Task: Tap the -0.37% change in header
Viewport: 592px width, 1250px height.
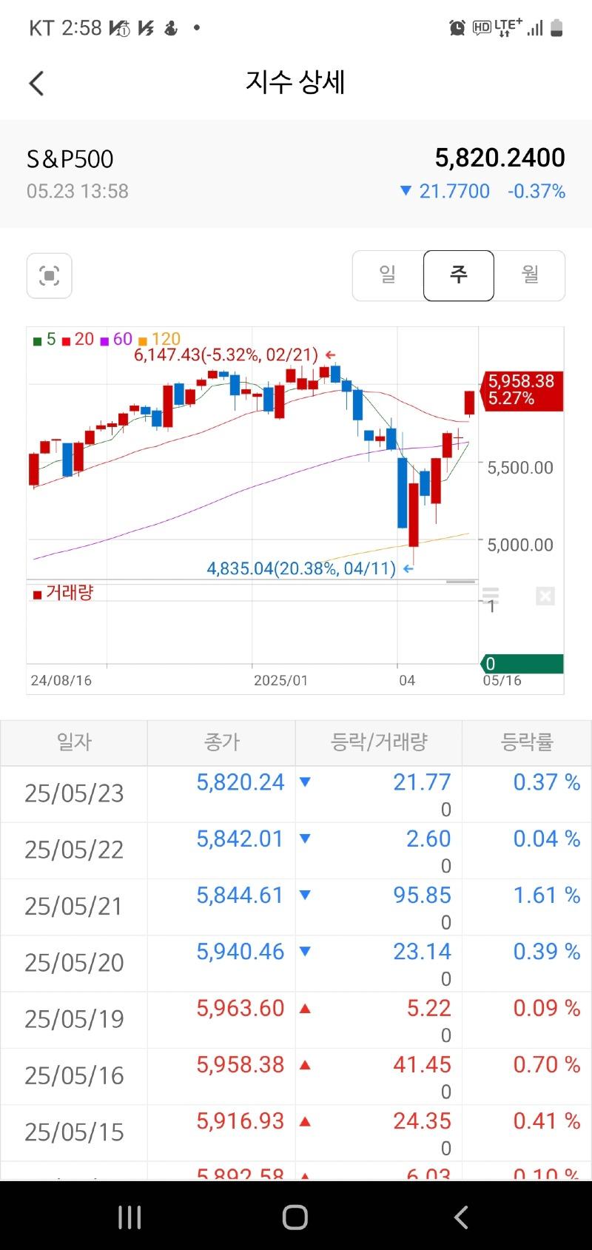Action: [536, 192]
